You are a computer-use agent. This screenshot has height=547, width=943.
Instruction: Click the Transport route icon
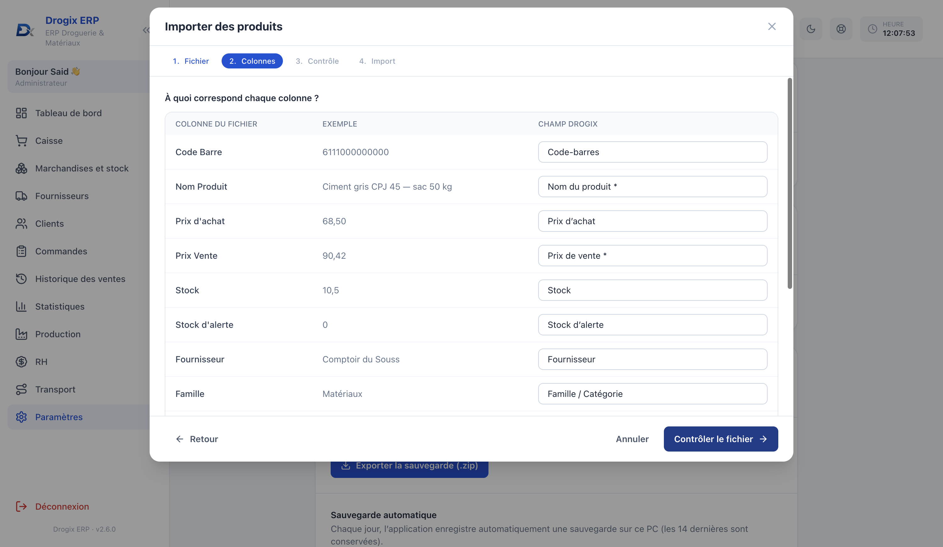[21, 390]
